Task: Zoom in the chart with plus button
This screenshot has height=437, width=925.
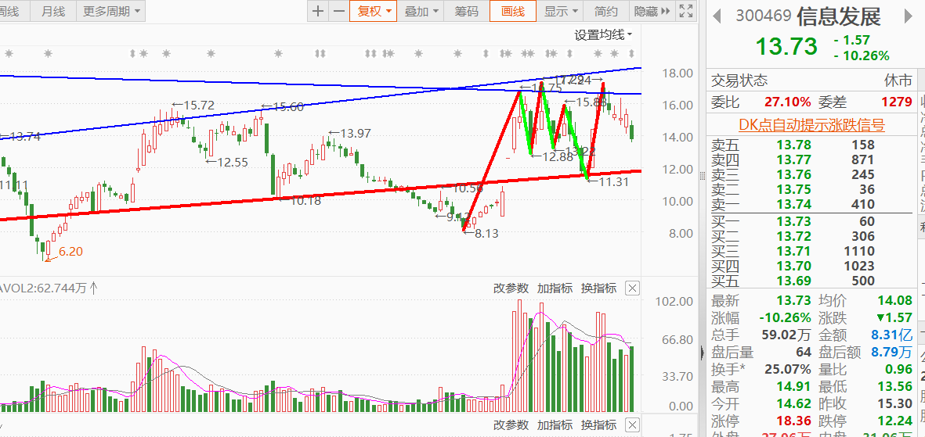Action: click(x=318, y=11)
